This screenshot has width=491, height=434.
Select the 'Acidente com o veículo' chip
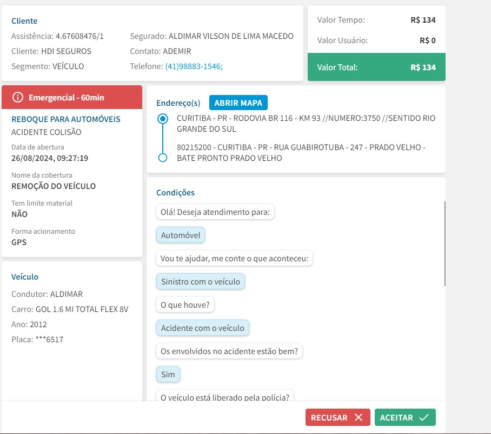203,328
